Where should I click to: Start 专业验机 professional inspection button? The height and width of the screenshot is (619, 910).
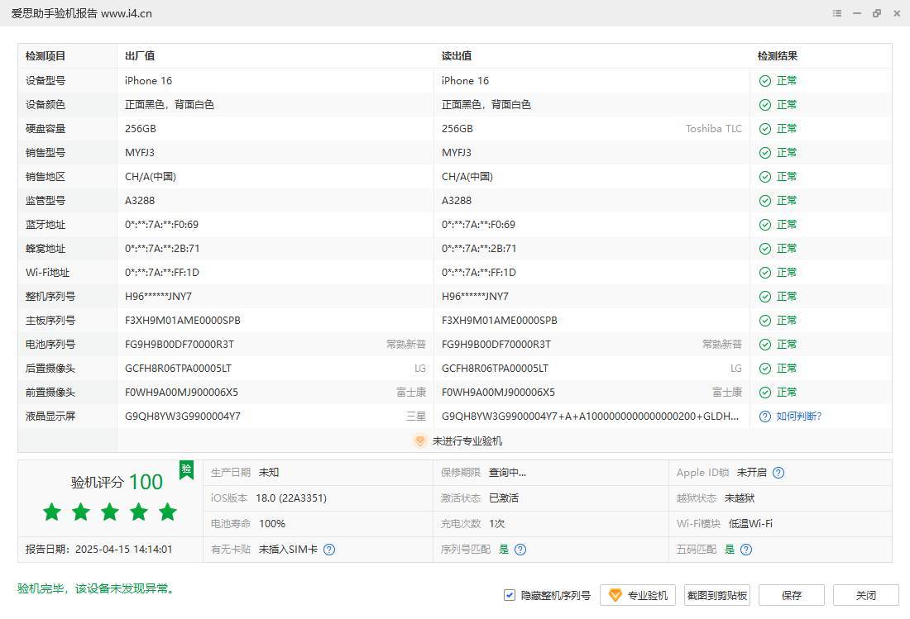pyautogui.click(x=638, y=595)
